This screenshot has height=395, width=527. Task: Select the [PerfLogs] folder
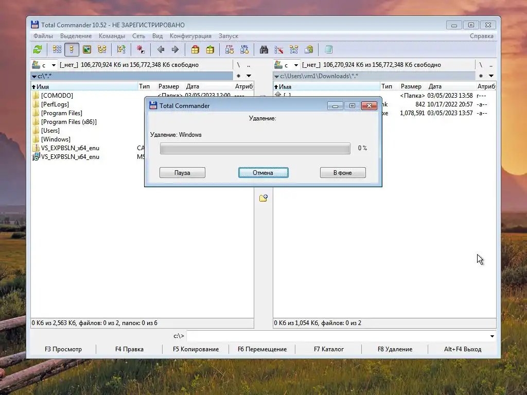click(x=55, y=104)
